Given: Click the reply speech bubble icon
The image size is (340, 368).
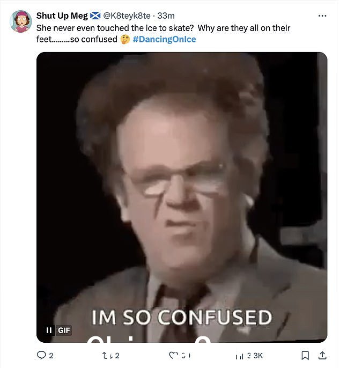Looking at the screenshot, I should point(41,355).
